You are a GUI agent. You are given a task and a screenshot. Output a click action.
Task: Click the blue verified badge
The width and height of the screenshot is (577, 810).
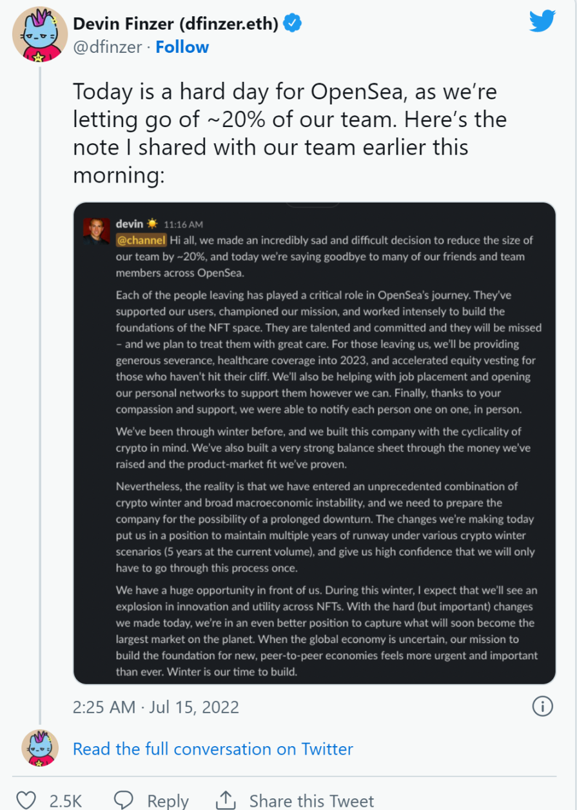click(294, 24)
